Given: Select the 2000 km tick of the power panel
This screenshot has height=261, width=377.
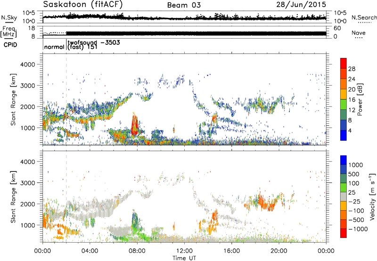Looking at the screenshot, I should click(27, 106).
